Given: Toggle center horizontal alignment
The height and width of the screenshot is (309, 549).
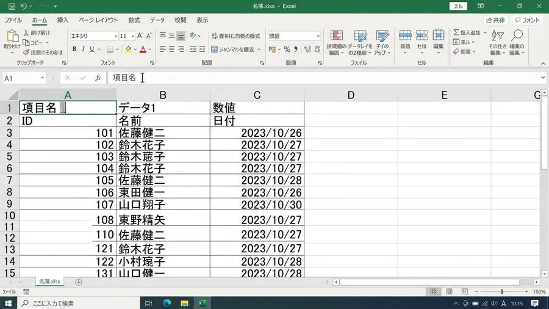Looking at the screenshot, I should tap(171, 49).
